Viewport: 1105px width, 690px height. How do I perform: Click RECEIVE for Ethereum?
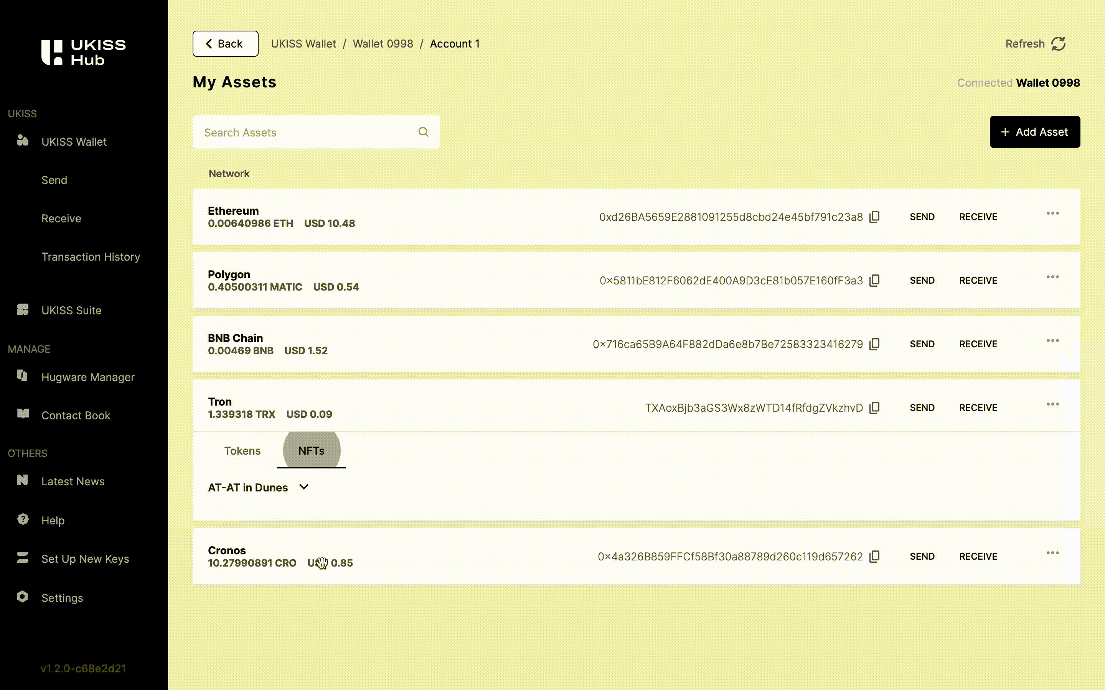(x=978, y=217)
